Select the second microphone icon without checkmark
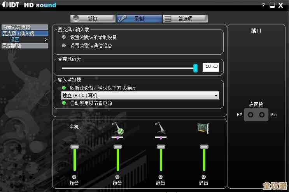289x193 pixels. (161, 128)
